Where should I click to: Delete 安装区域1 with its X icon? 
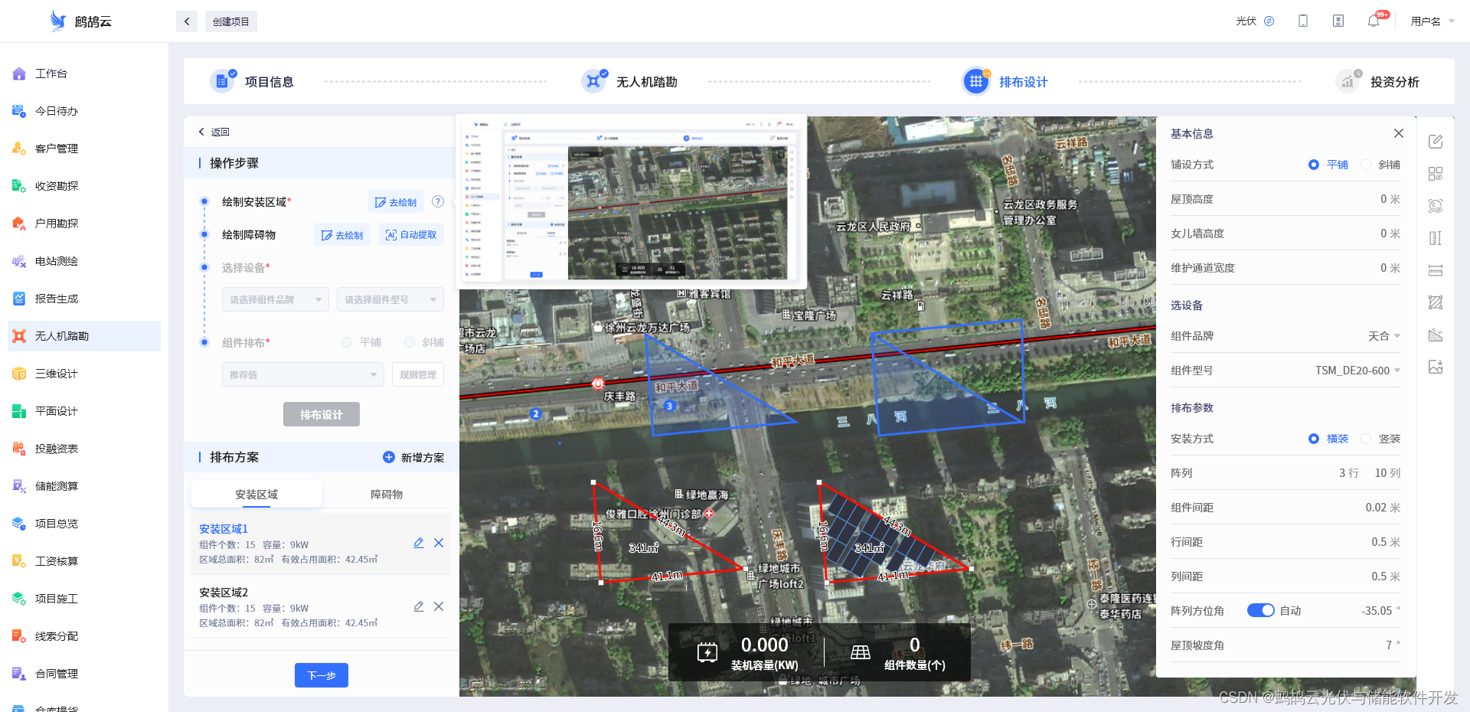click(x=439, y=543)
